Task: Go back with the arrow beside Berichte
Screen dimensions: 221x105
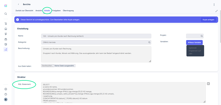Action: click(x=19, y=4)
